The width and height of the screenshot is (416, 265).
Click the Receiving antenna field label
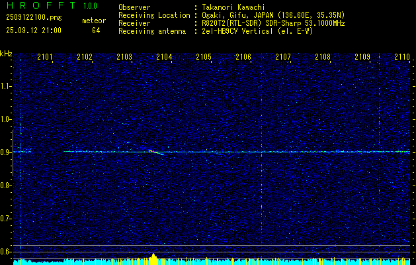coord(152,31)
